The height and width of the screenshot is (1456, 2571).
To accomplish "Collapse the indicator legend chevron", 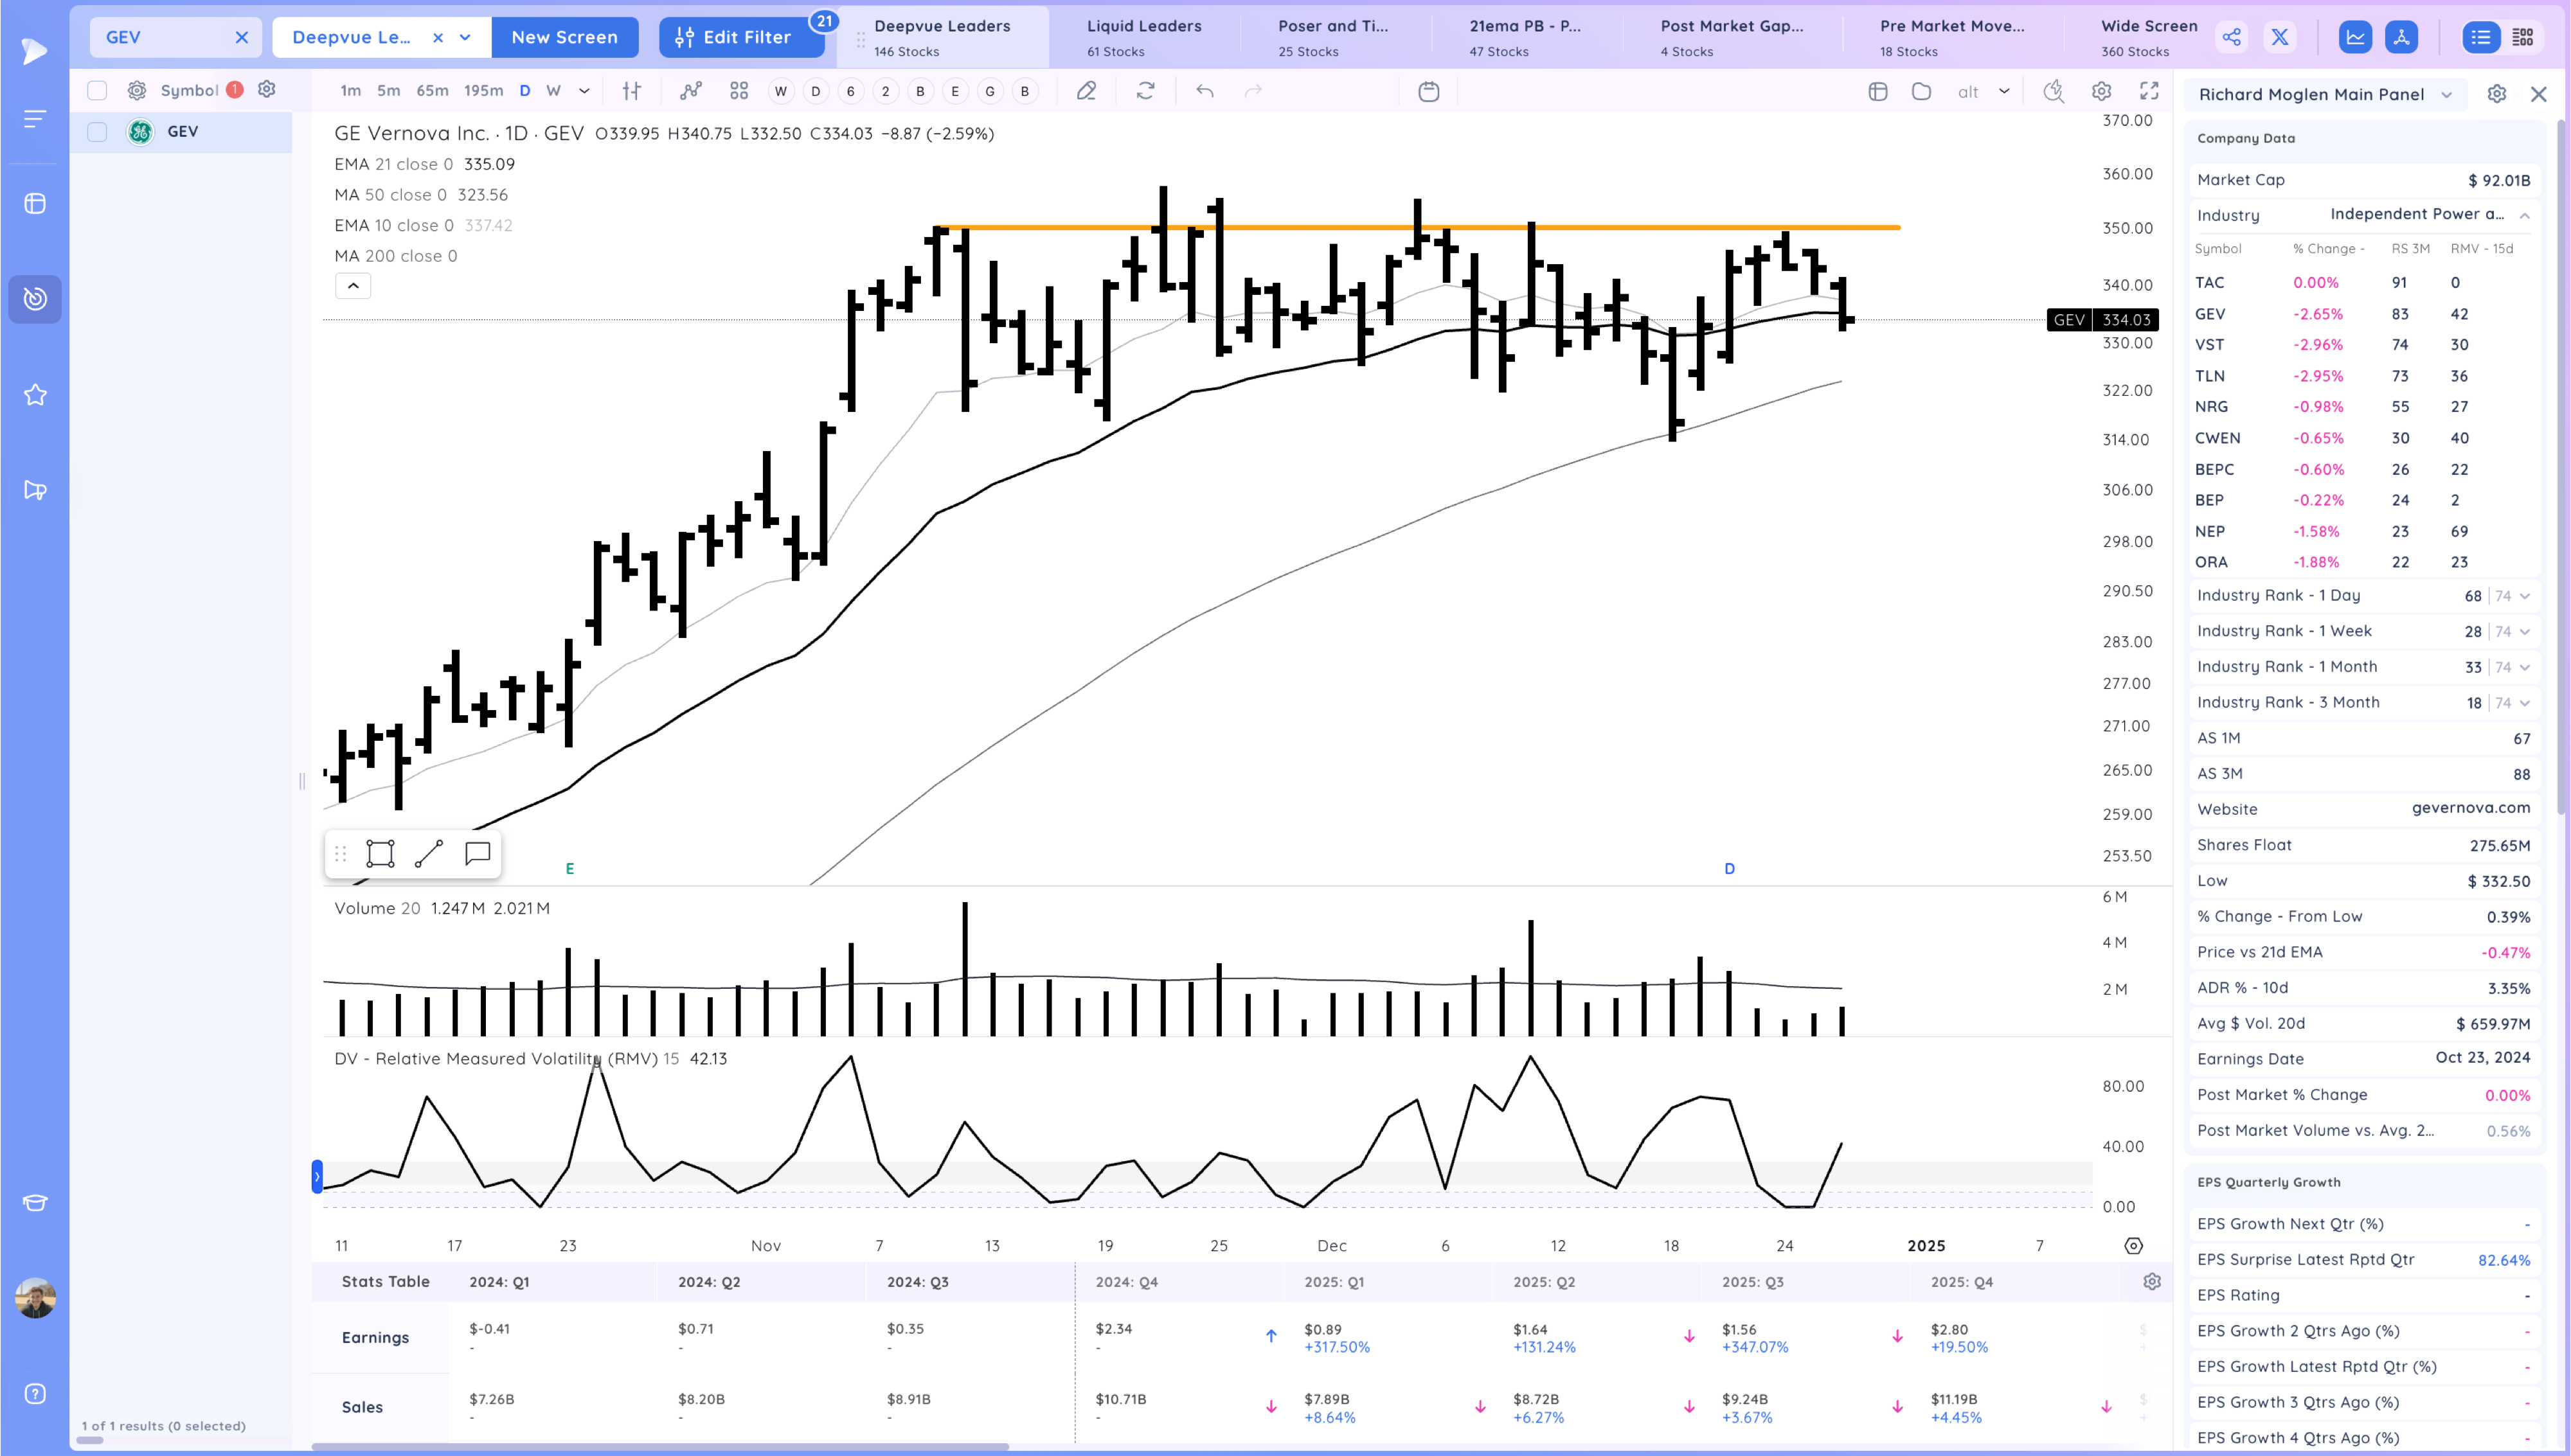I will click(x=353, y=286).
